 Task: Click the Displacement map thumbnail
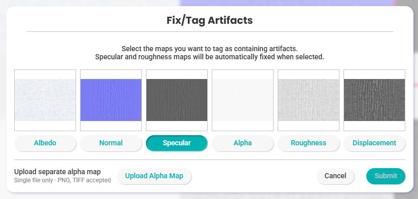[374, 100]
